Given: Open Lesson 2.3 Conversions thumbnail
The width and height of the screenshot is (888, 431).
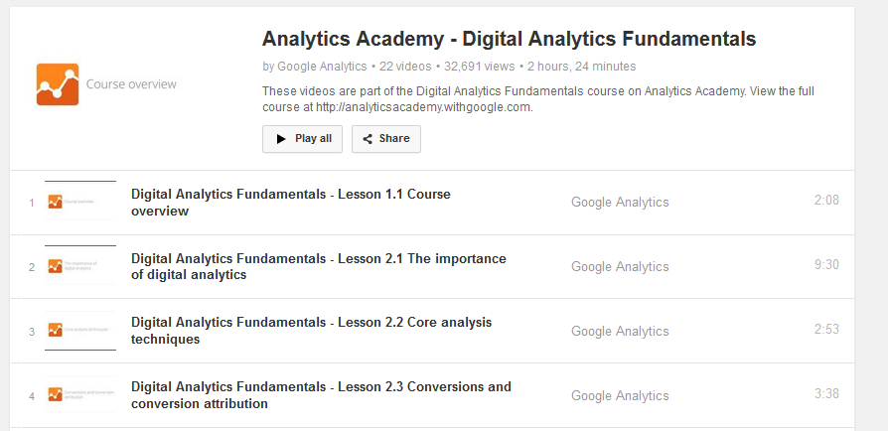Looking at the screenshot, I should (80, 395).
